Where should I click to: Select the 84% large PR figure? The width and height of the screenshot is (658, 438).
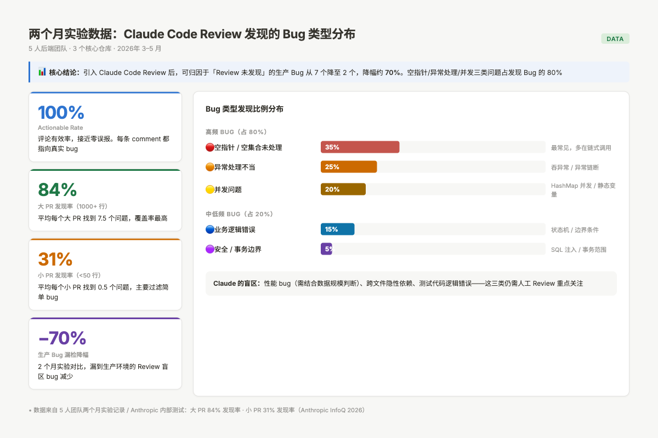[57, 190]
